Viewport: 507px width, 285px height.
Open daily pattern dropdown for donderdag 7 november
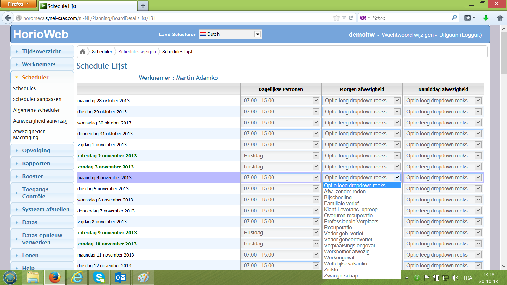[316, 211]
